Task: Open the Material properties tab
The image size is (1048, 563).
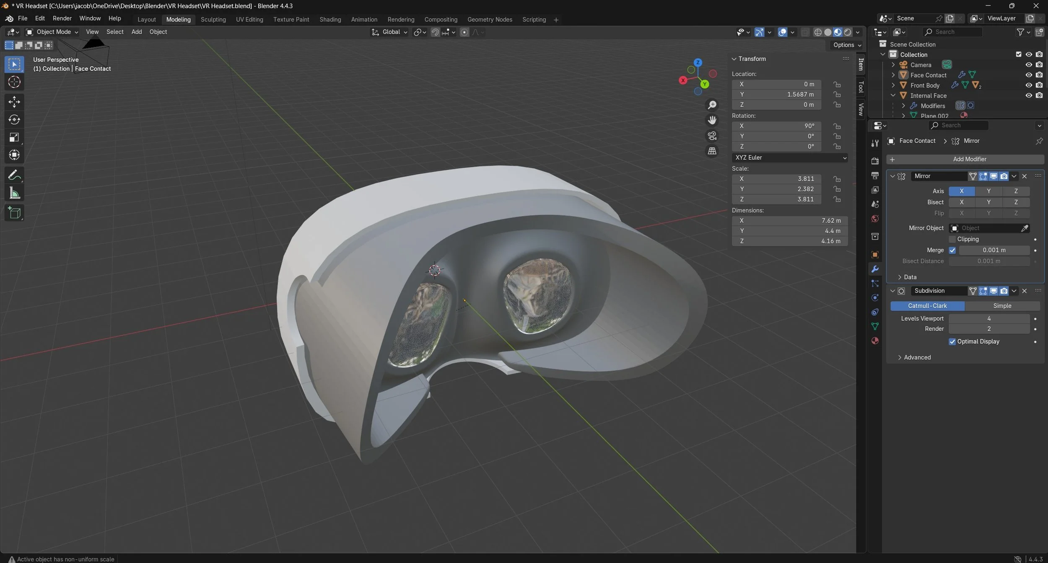Action: point(875,341)
